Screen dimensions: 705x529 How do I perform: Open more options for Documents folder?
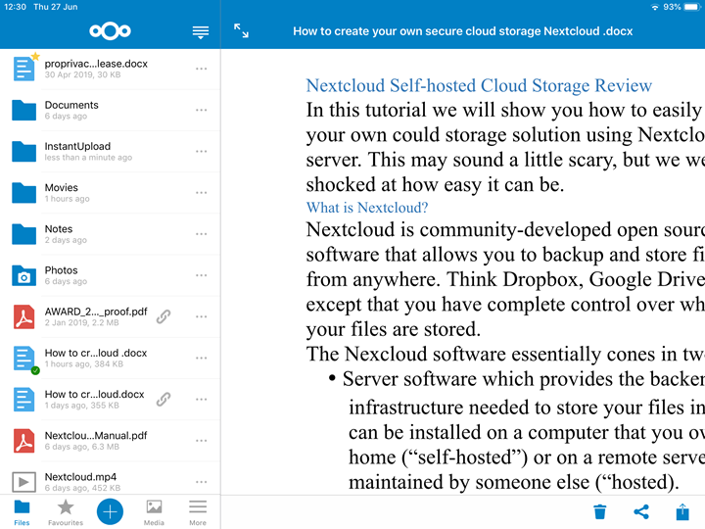click(x=202, y=110)
